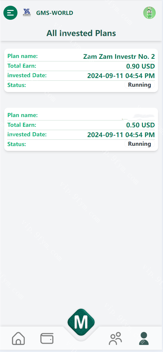Click first plan's invested date value
Viewport: 163px width, 352px height.
click(x=121, y=76)
